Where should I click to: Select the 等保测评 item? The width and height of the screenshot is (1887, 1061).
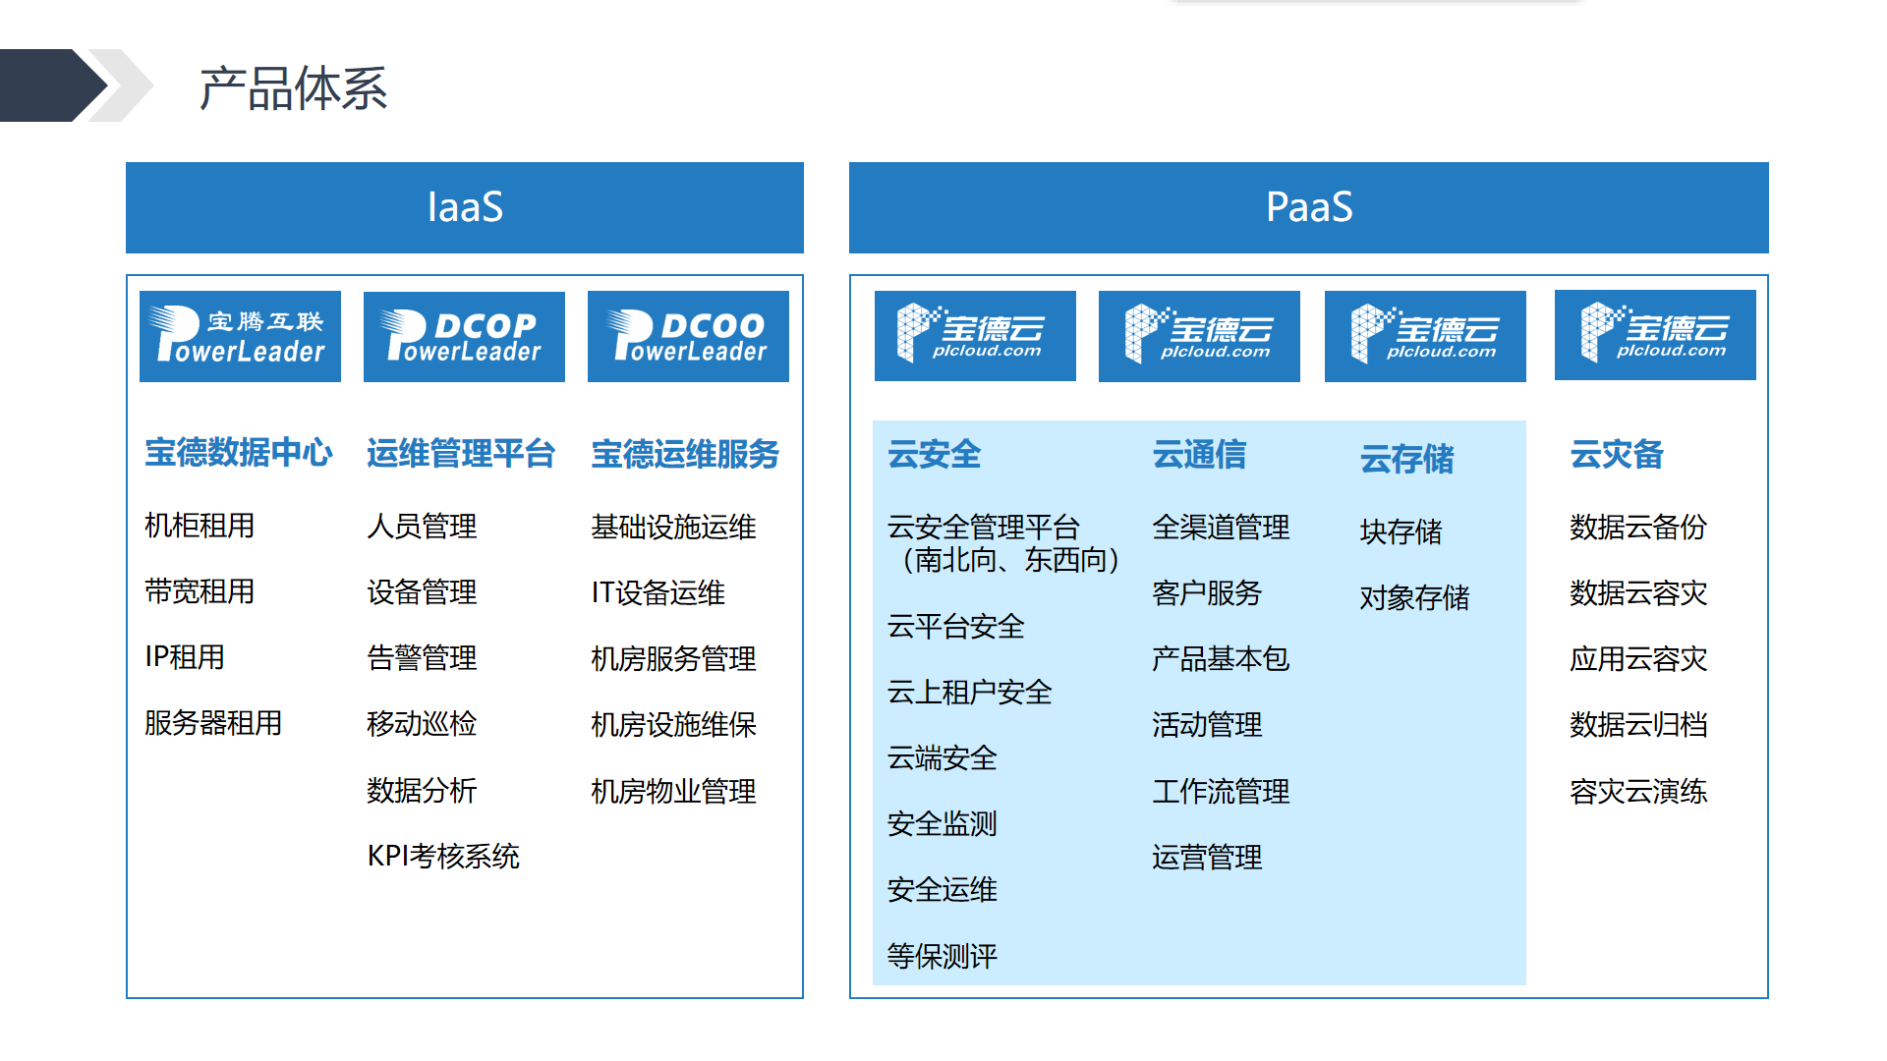click(x=943, y=957)
